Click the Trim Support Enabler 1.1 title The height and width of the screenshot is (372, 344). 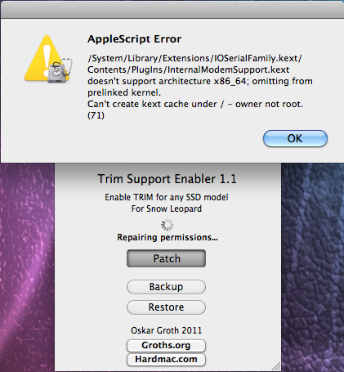(x=167, y=179)
